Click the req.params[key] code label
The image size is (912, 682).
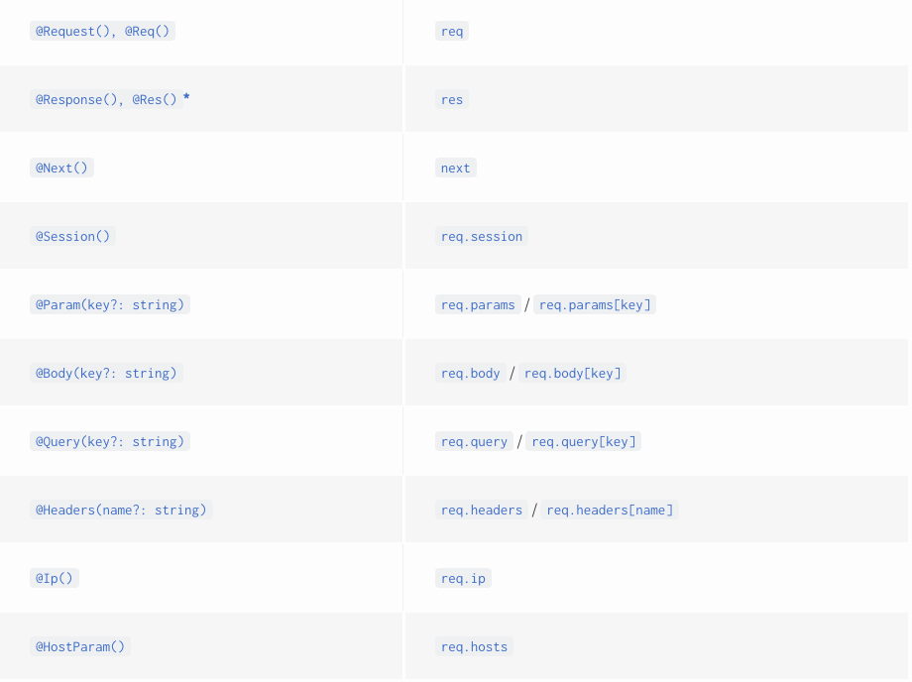[595, 304]
